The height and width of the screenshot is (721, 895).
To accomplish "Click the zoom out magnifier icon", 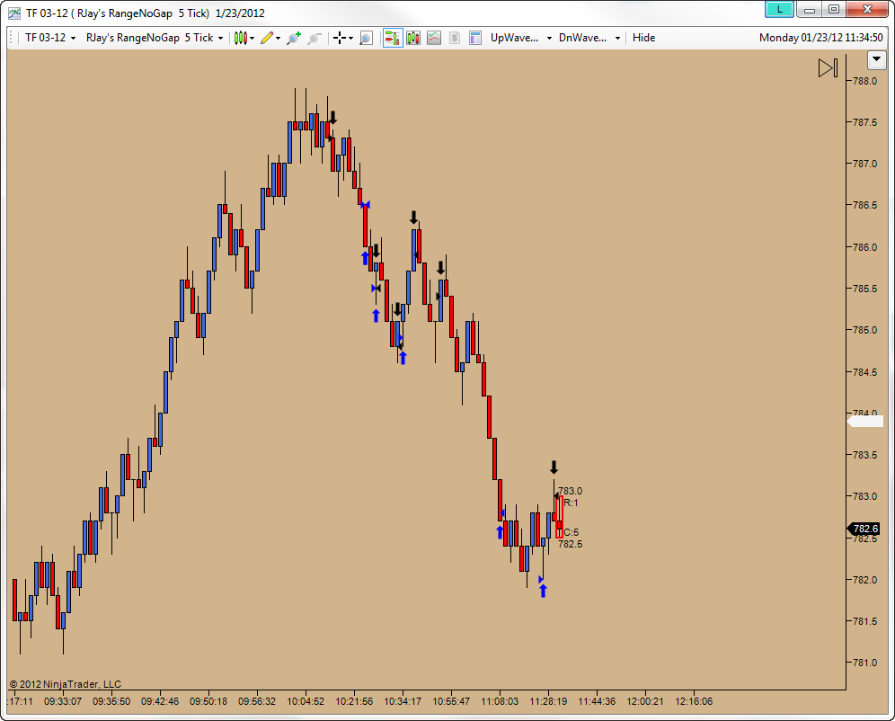I will pos(314,39).
